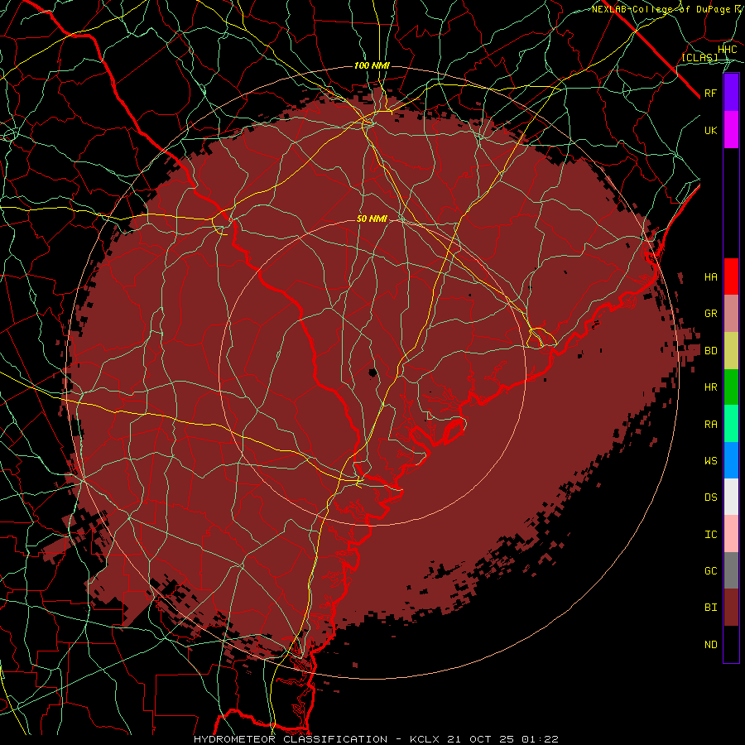Click the UK magenta legend swatch
Screen dimensions: 745x745
click(x=731, y=130)
